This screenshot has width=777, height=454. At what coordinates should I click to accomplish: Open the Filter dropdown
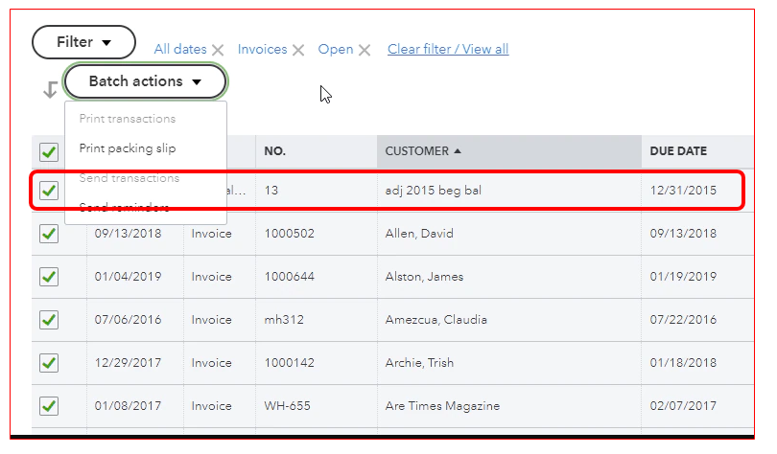click(x=83, y=42)
